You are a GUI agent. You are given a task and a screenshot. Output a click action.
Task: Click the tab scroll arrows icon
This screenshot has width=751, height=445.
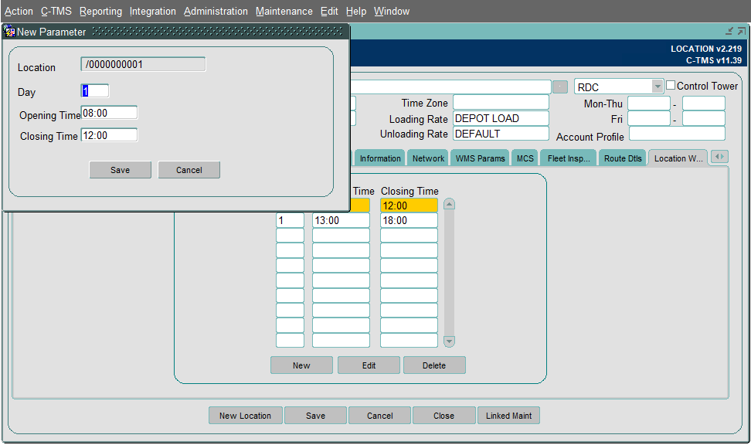(x=719, y=157)
